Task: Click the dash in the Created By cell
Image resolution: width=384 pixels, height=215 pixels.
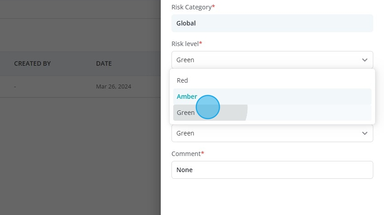Action: pyautogui.click(x=15, y=87)
